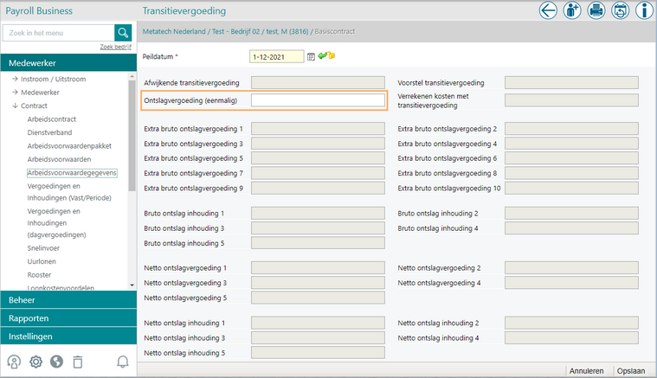This screenshot has height=378, width=657.
Task: Click the globe language icon
Action: [x=56, y=362]
